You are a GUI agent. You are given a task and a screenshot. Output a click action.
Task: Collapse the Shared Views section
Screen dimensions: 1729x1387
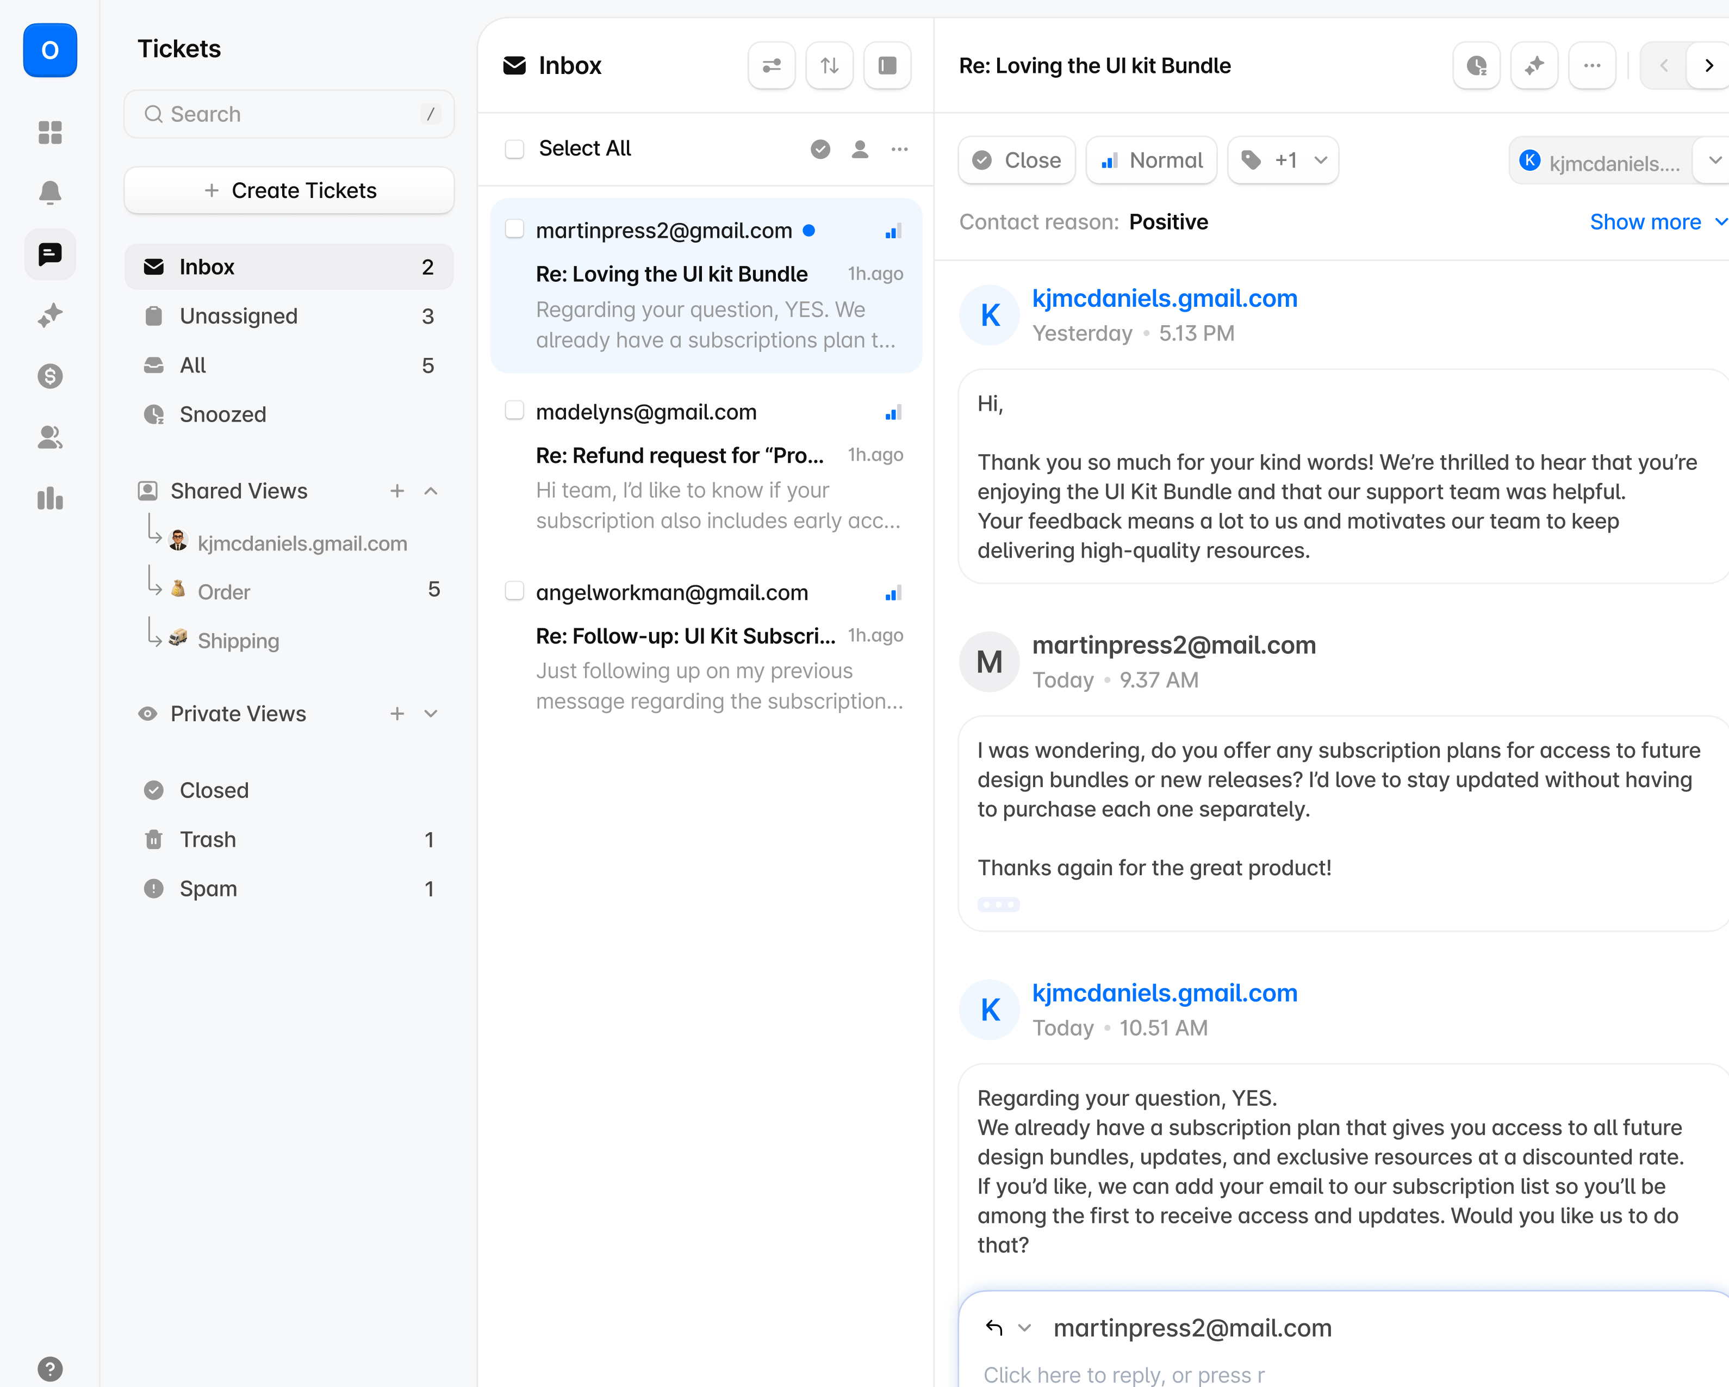(431, 491)
